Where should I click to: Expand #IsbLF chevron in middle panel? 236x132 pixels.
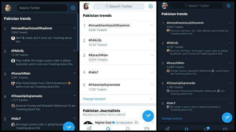(152, 72)
